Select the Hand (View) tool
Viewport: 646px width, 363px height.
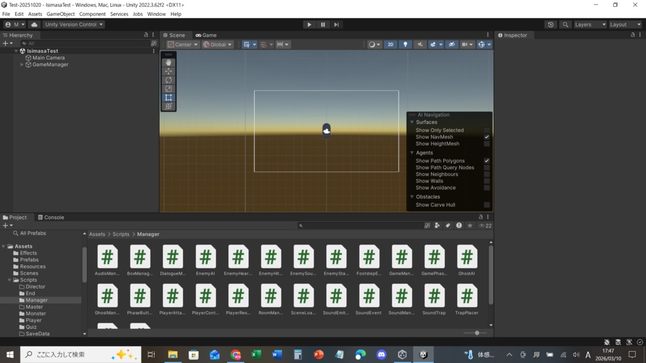pyautogui.click(x=168, y=62)
